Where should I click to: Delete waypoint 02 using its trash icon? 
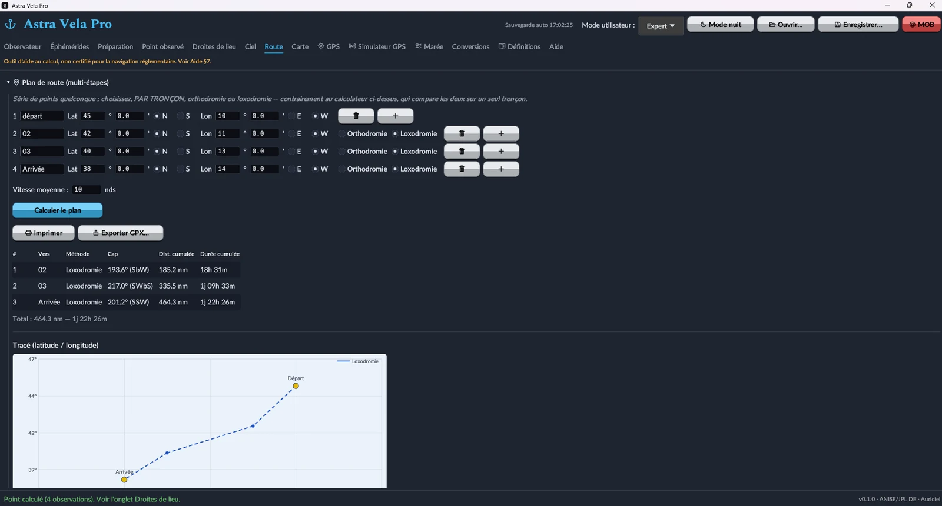pos(462,133)
